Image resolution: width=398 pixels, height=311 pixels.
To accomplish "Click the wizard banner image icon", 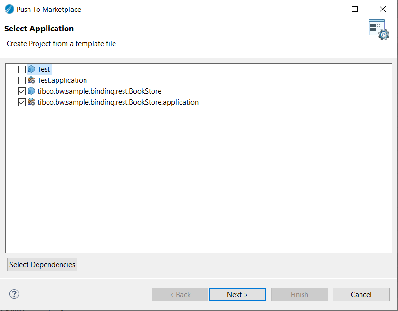I will coord(379,30).
